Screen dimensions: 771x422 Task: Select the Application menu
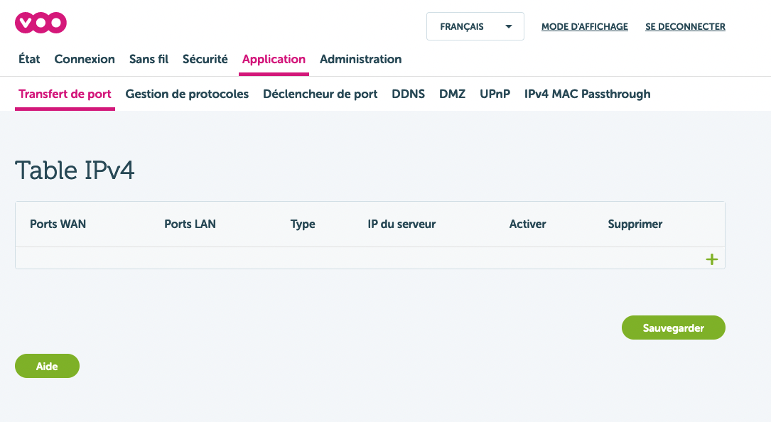tap(274, 59)
